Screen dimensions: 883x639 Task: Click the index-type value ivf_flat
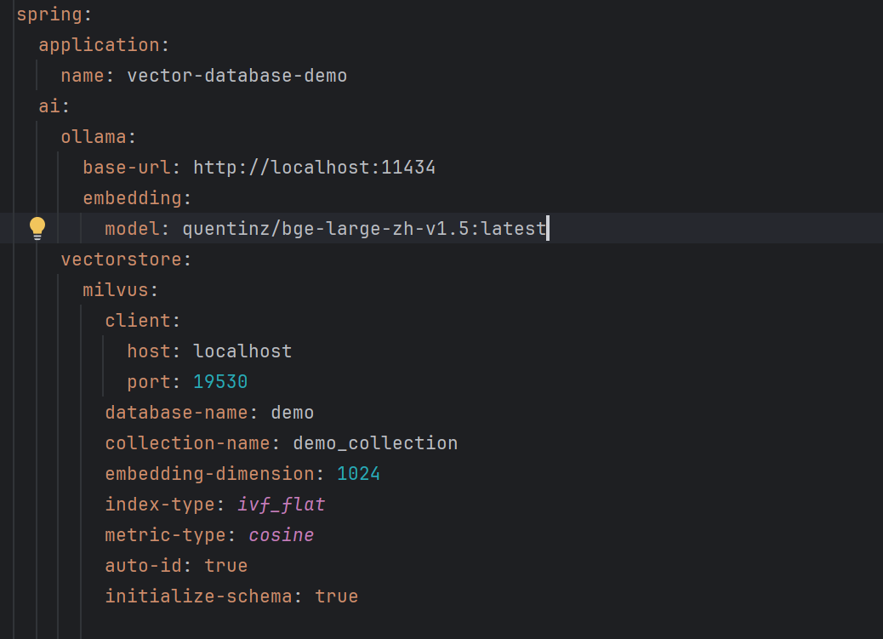(281, 505)
